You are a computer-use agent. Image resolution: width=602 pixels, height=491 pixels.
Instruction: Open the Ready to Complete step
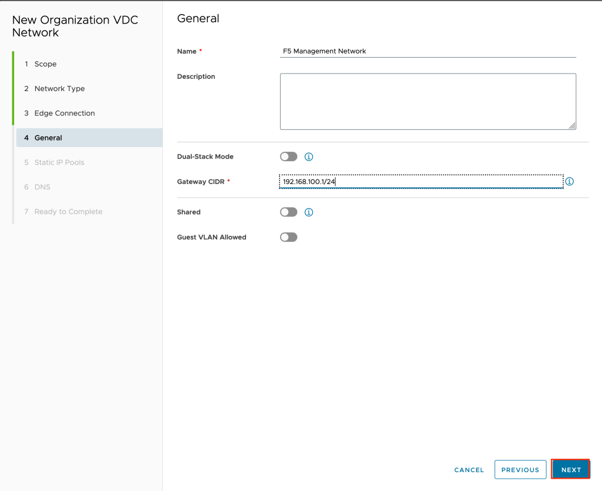click(68, 212)
